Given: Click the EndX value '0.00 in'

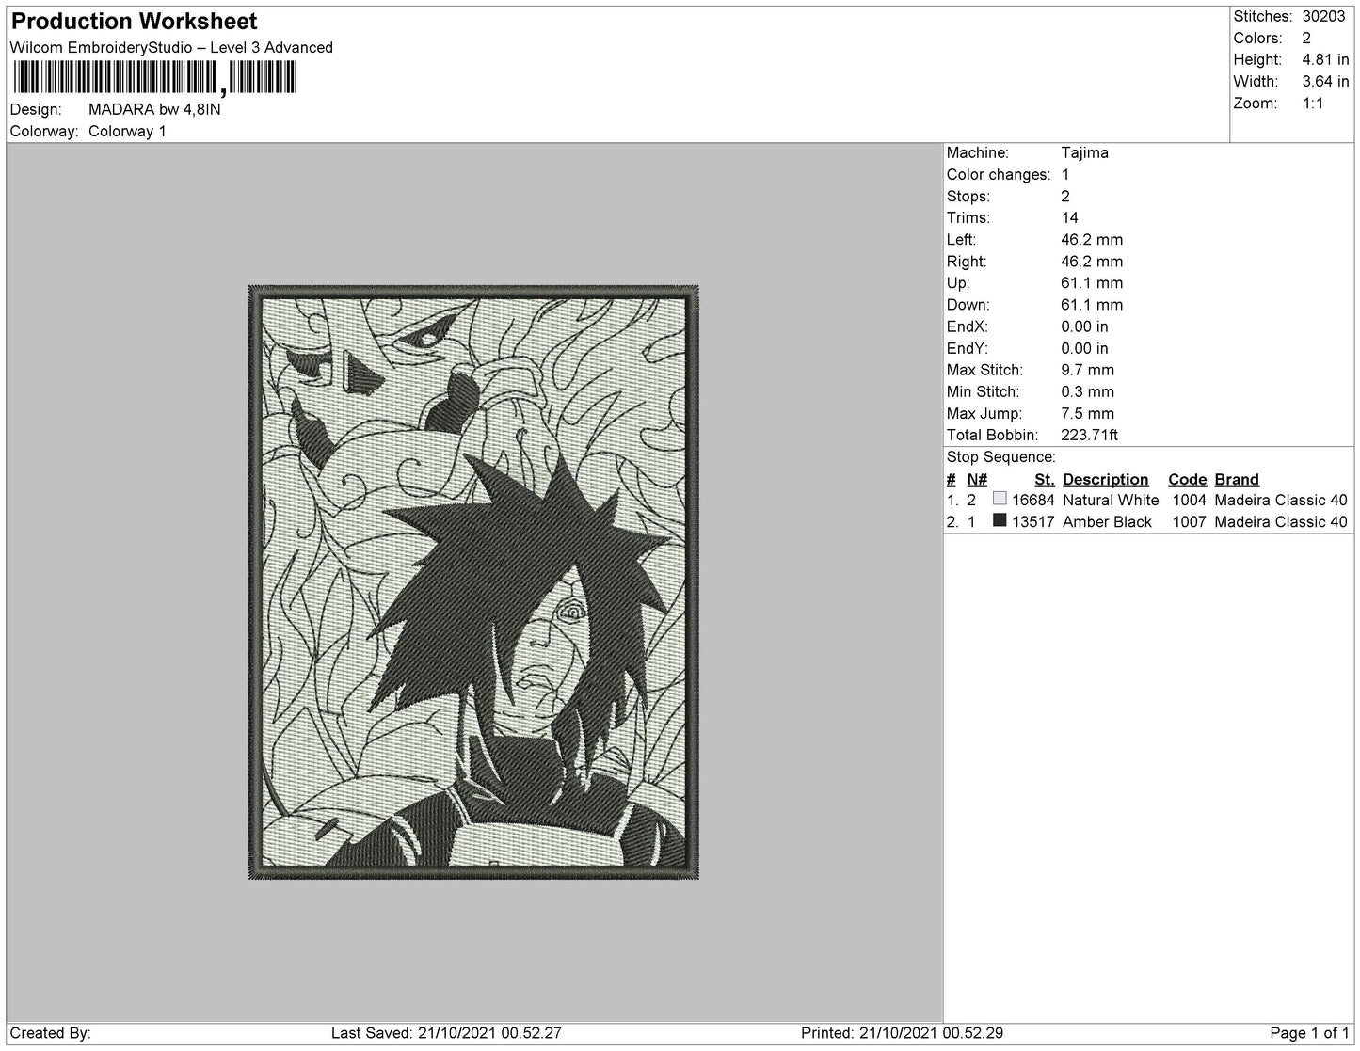Looking at the screenshot, I should tap(1084, 326).
